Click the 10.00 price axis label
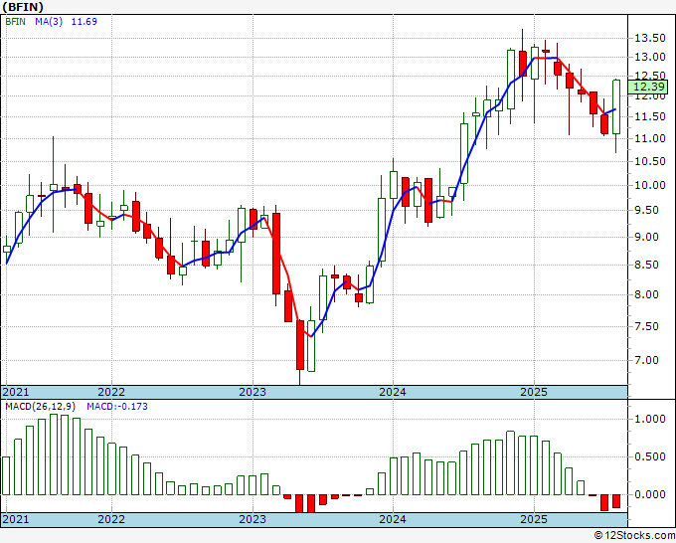 click(x=650, y=185)
